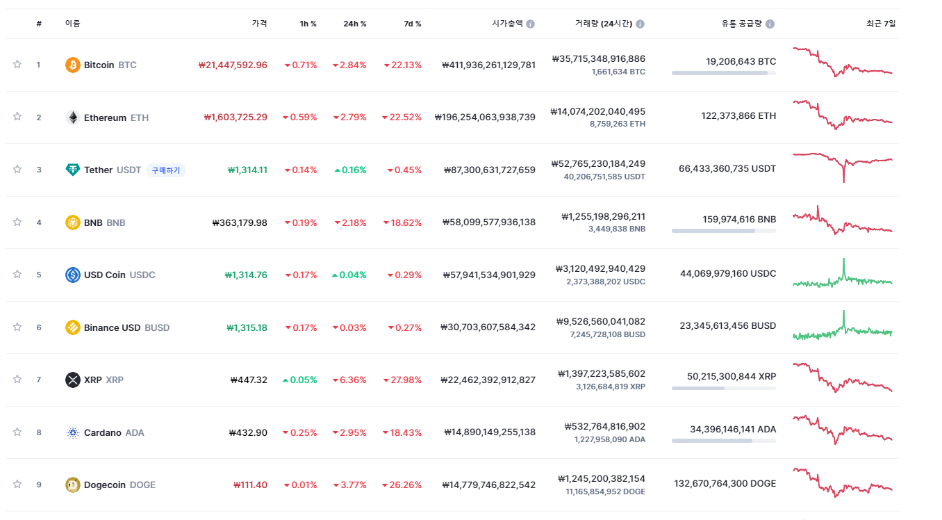
Task: Favorite Cardano using its star
Action: [x=17, y=432]
